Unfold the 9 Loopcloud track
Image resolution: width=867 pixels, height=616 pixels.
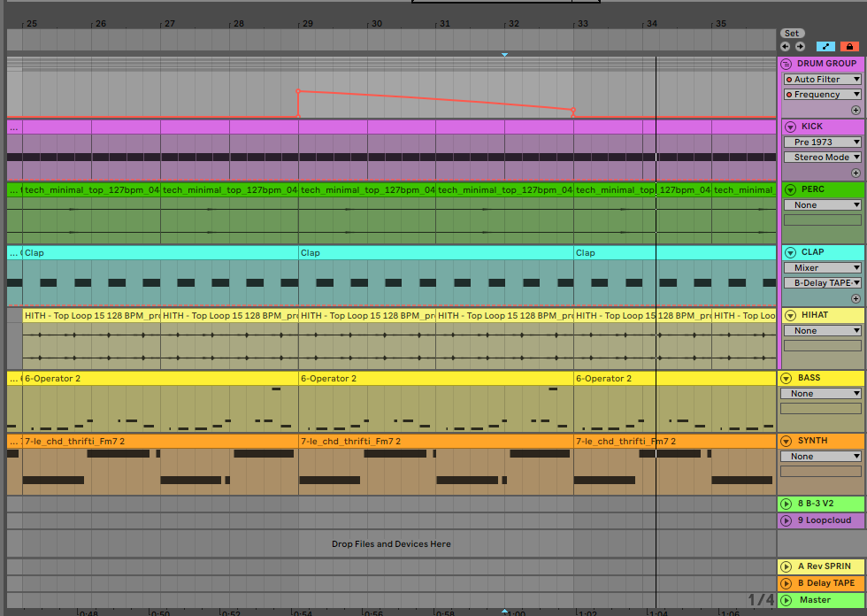click(786, 520)
